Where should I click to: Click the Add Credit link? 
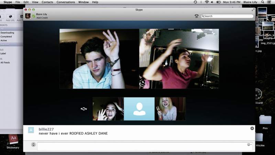click(x=42, y=18)
